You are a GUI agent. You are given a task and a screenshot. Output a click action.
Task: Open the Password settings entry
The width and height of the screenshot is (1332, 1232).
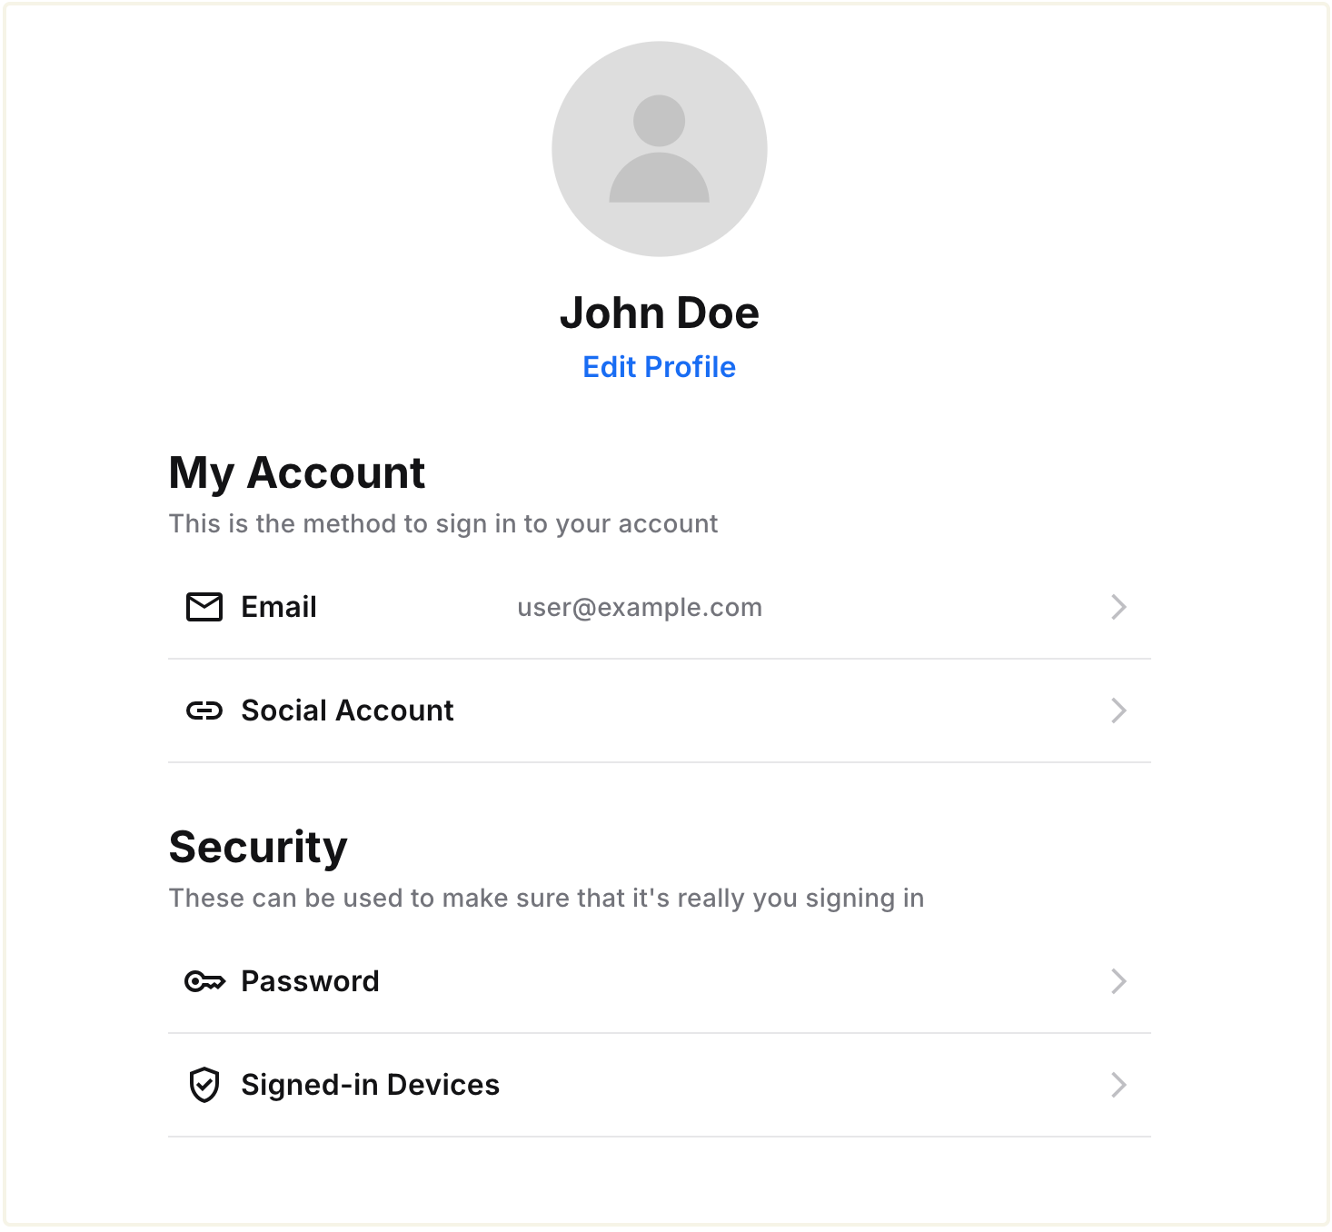310,981
